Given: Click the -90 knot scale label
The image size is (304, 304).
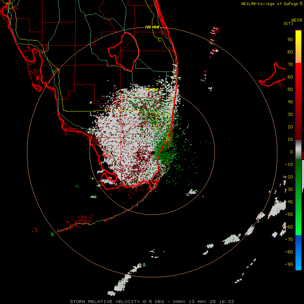Looking at the screenshot, I should click(289, 264).
